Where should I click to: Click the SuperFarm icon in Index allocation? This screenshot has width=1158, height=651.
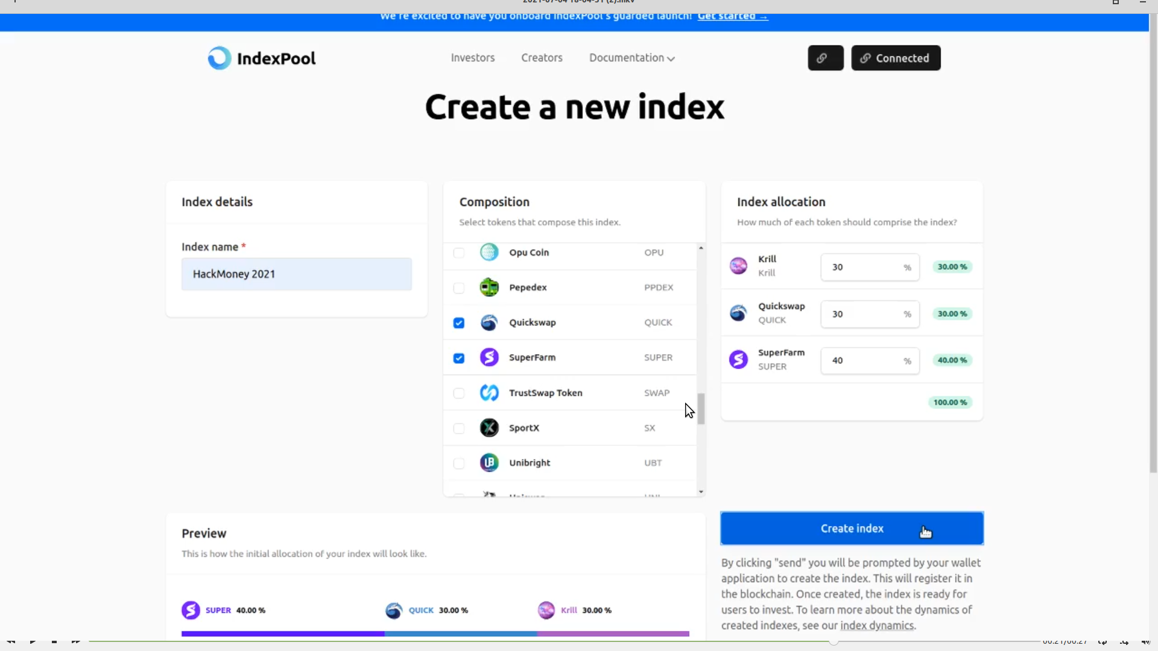point(738,360)
